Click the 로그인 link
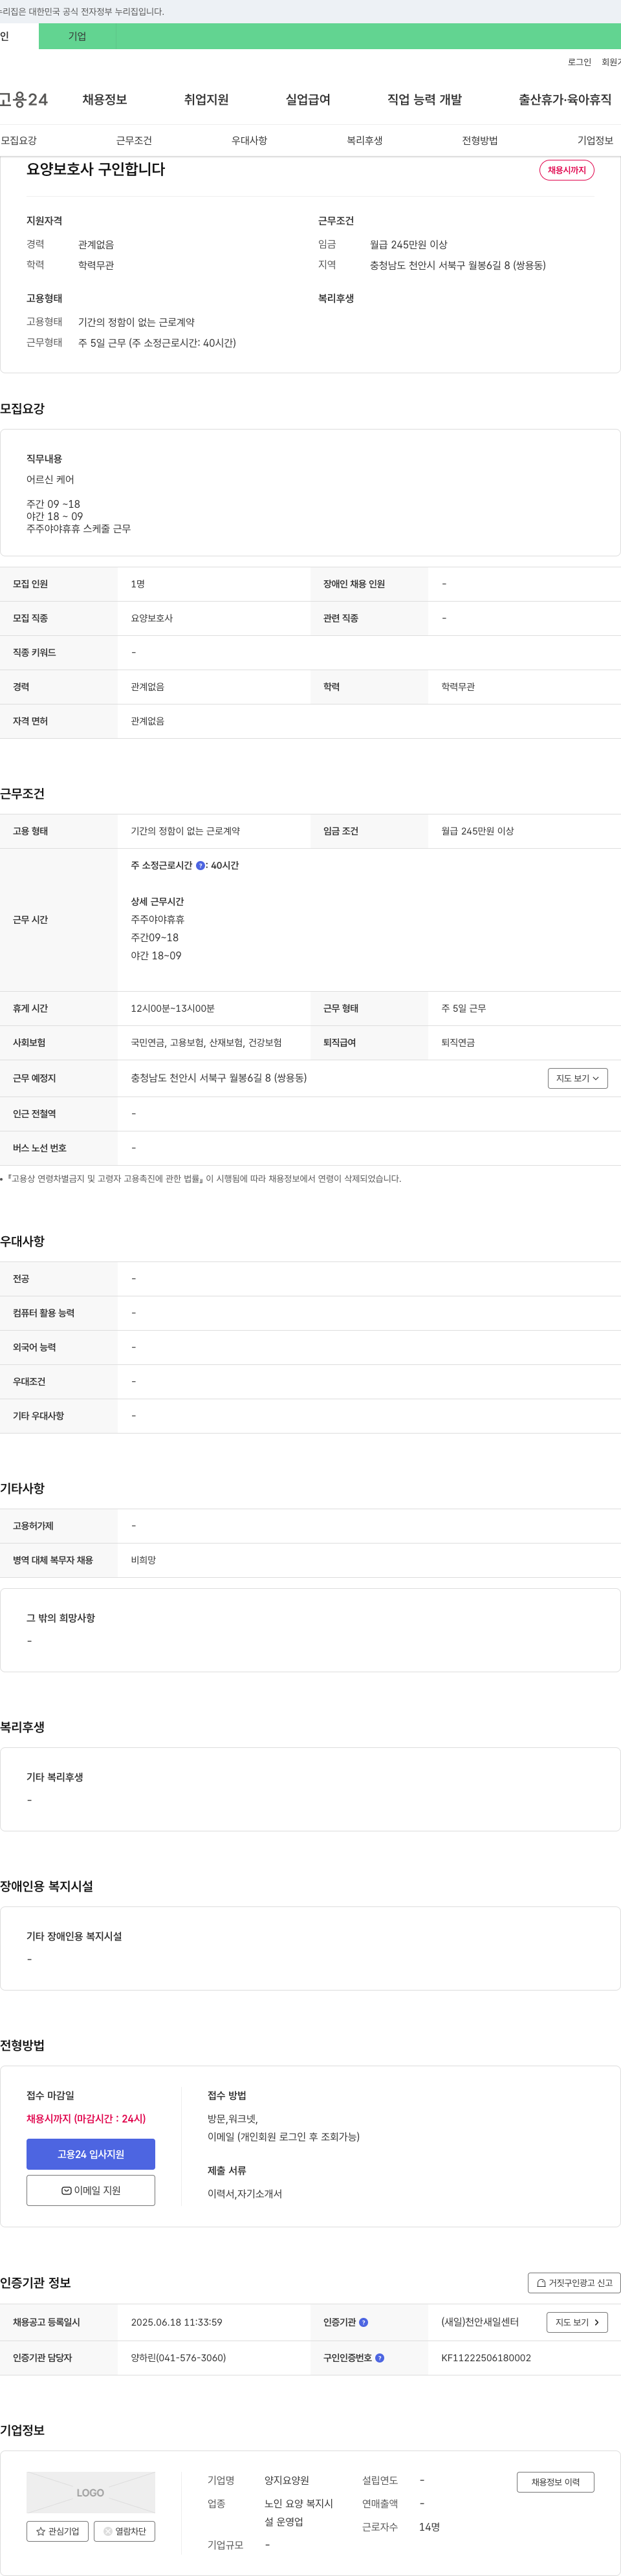This screenshot has width=621, height=2576. 579,62
